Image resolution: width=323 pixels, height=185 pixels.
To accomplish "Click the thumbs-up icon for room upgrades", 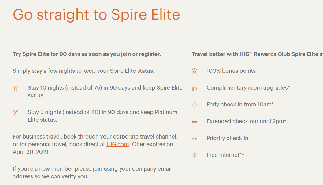I will (195, 88).
